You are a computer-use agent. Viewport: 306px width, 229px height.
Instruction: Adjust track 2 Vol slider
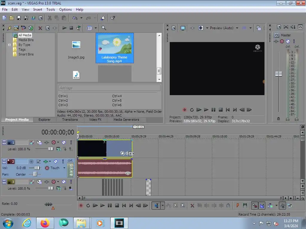point(37,168)
